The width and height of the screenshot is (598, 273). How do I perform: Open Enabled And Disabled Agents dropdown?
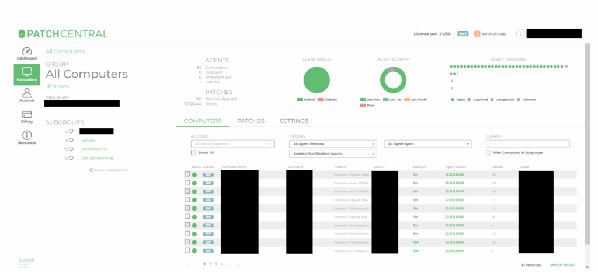333,153
